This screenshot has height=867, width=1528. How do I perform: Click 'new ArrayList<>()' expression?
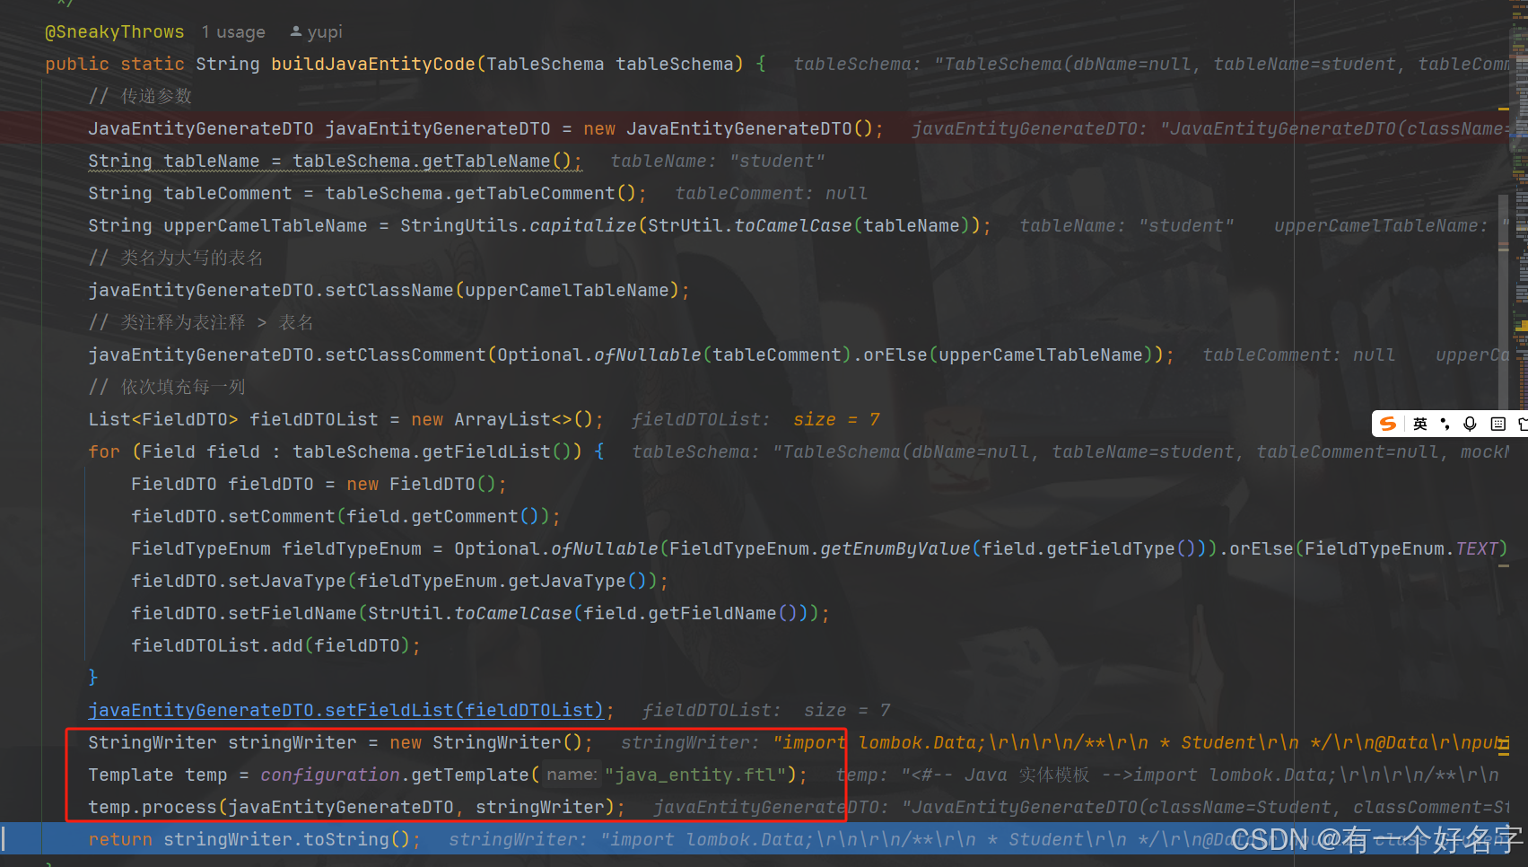point(502,420)
